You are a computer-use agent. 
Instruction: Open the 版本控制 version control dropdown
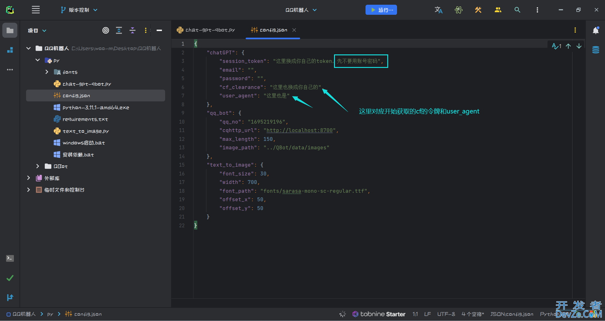pos(79,10)
